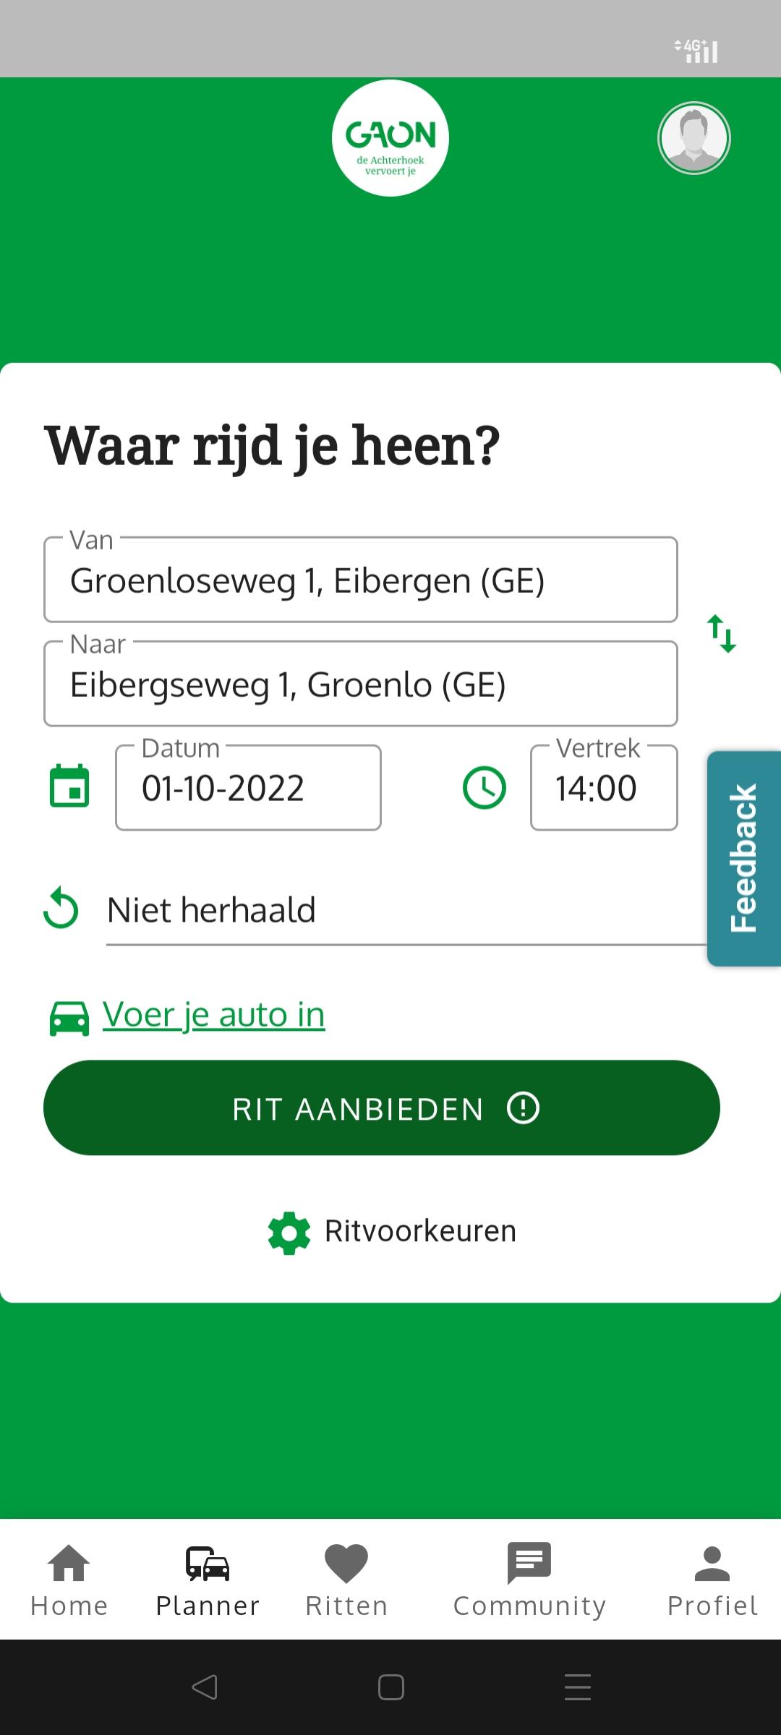781x1735 pixels.
Task: Tap the clock icon beside Vertrek
Action: 484,787
